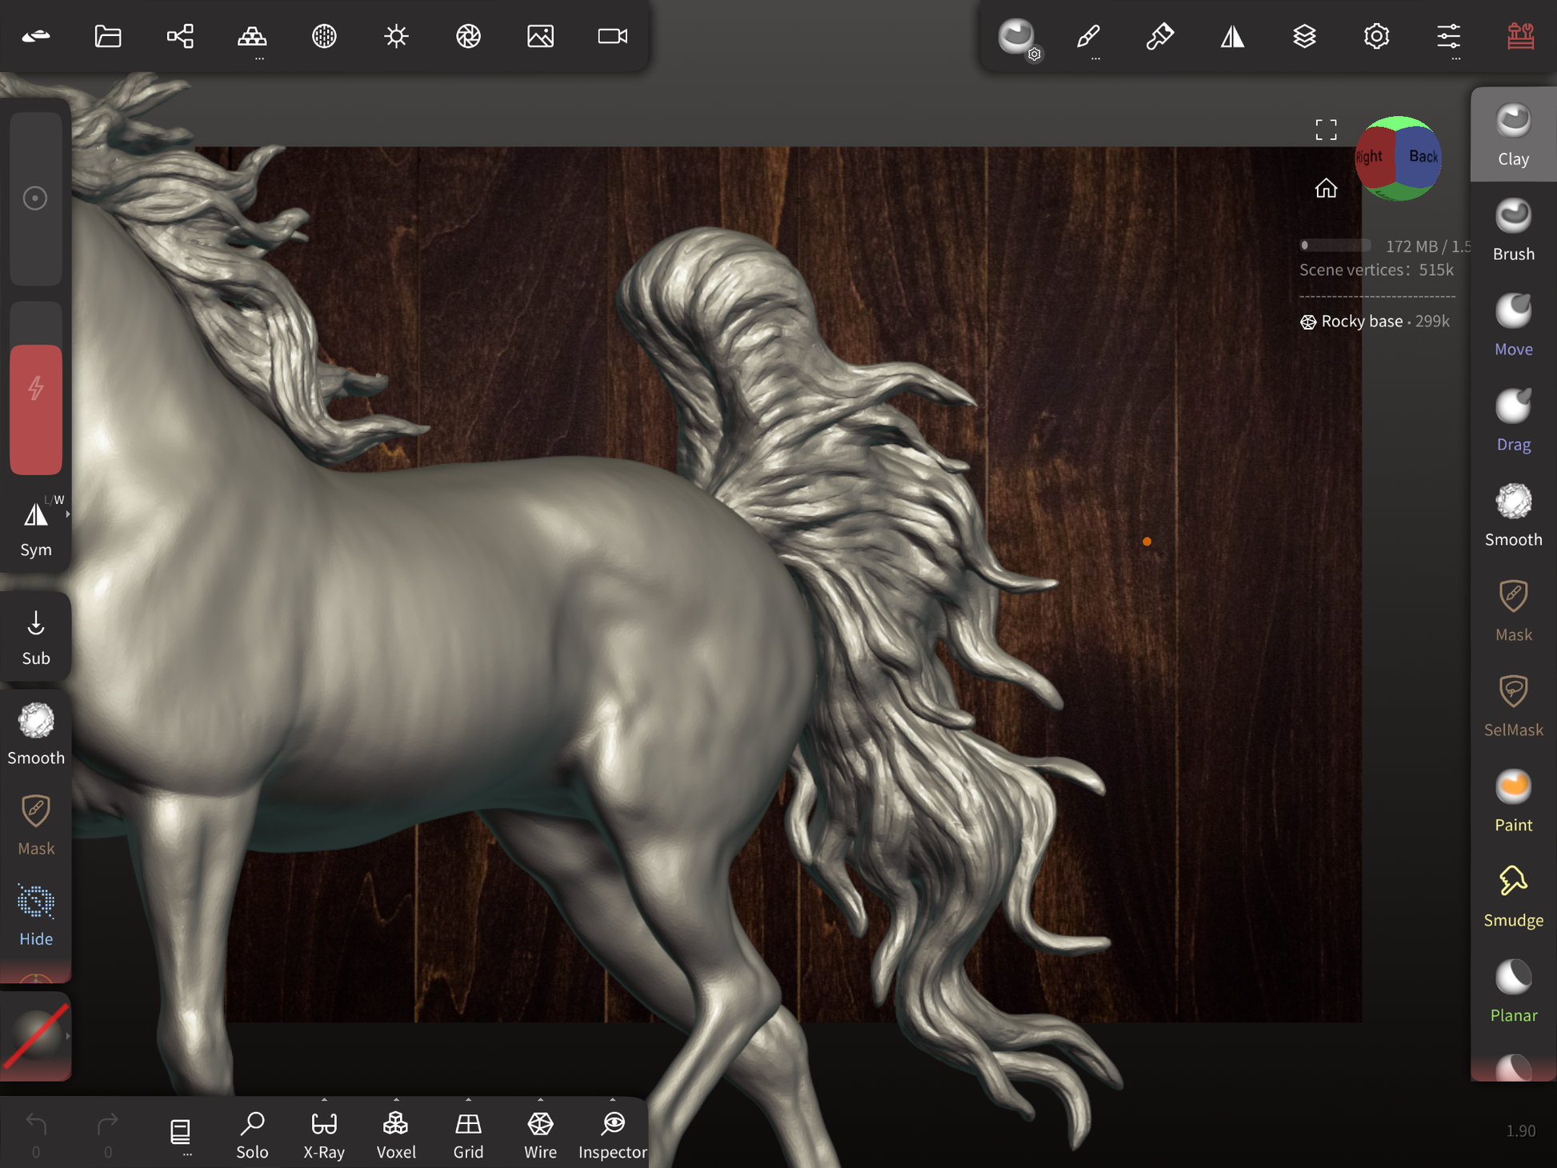1557x1168 pixels.
Task: Toggle Wire wireframe display
Action: 540,1132
